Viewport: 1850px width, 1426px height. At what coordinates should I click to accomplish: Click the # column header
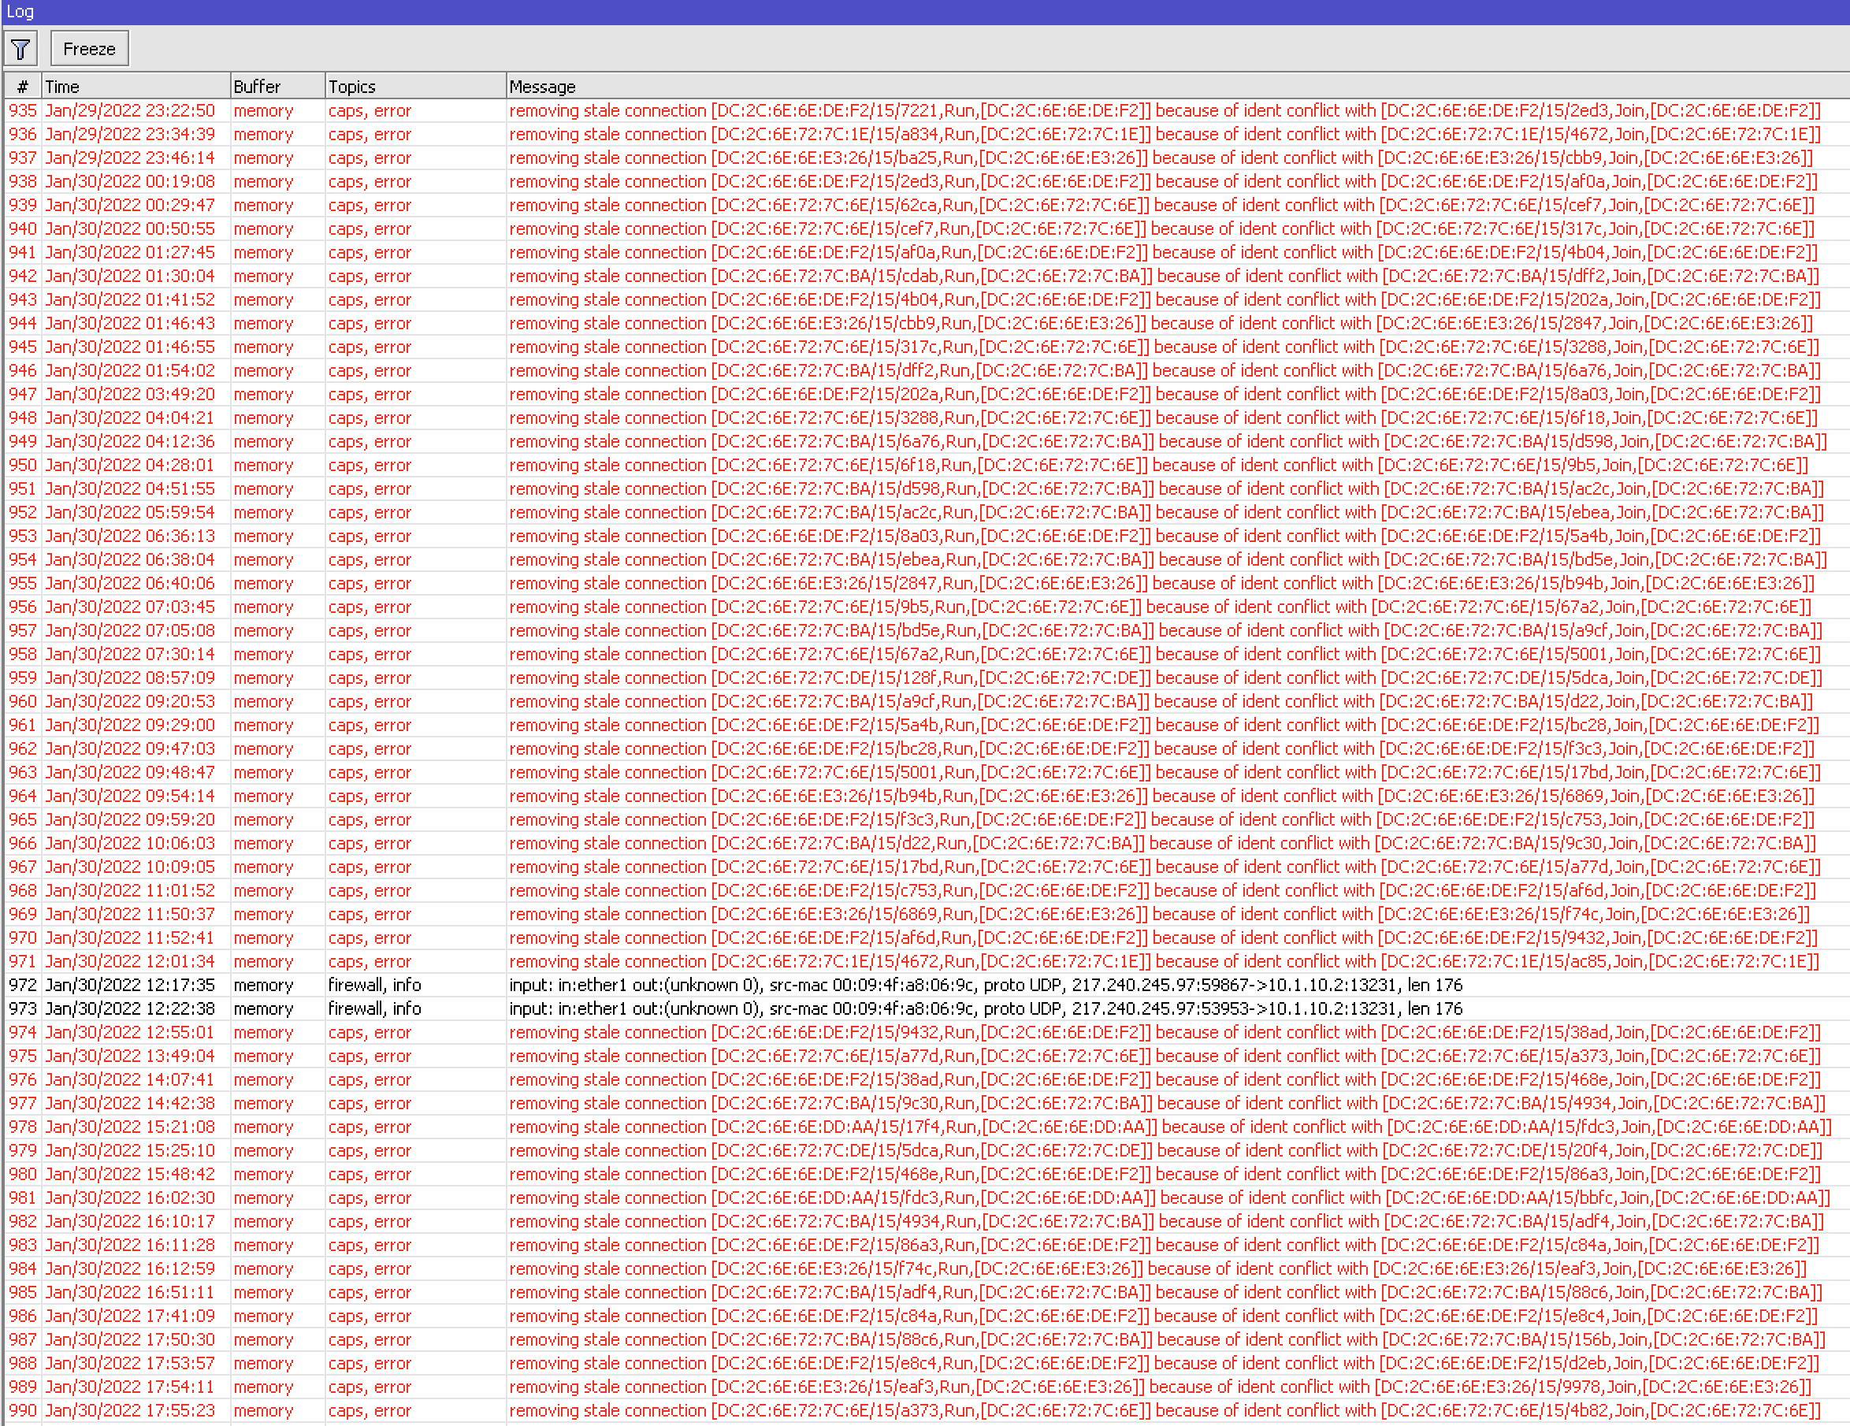click(23, 87)
